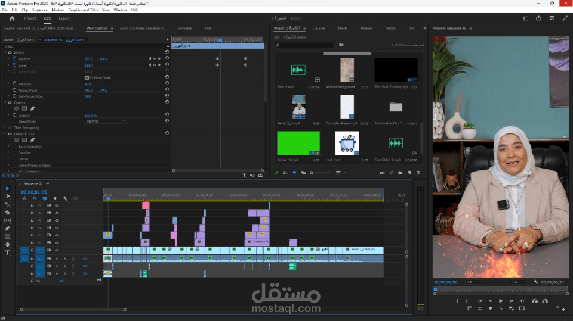The width and height of the screenshot is (573, 321).
Task: Click Mark In in Program monitor
Action: click(x=457, y=301)
